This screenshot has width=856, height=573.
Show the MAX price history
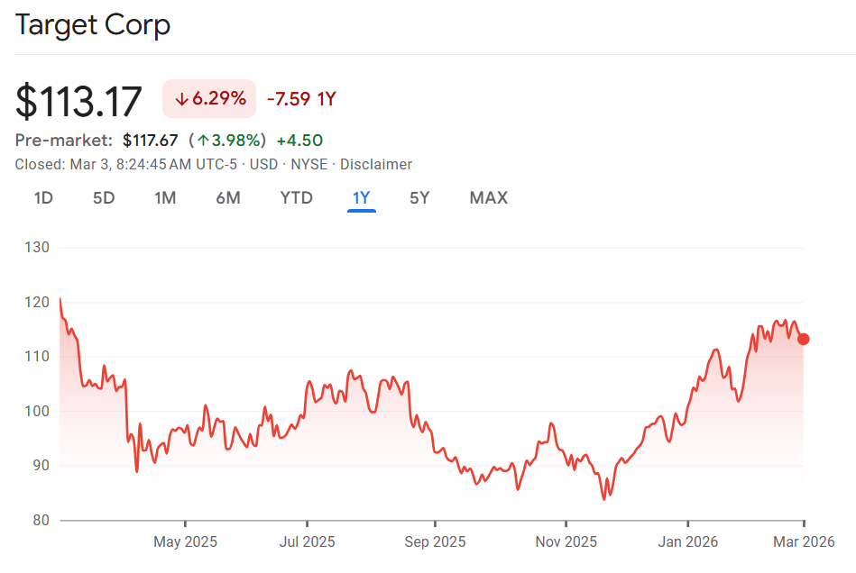(488, 197)
